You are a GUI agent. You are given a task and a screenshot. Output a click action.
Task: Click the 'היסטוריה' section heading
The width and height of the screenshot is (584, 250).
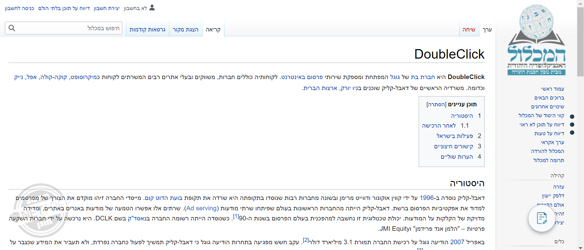tap(467, 183)
